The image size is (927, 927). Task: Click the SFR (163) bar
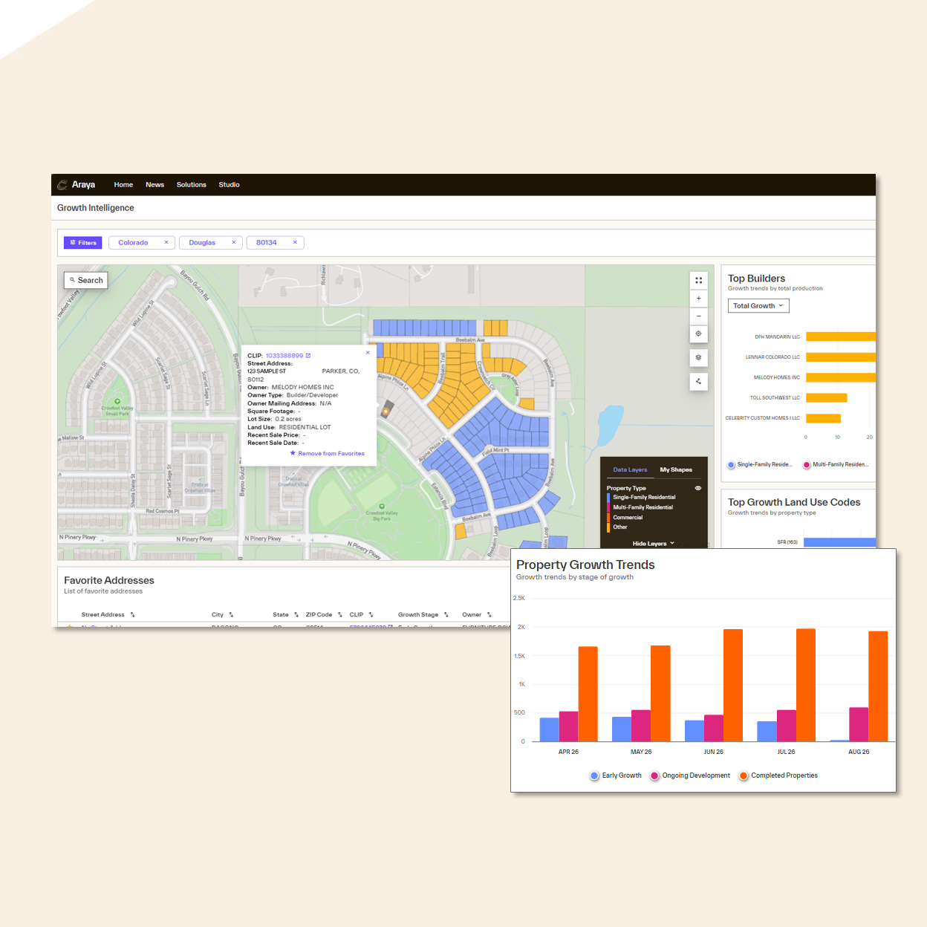click(x=839, y=542)
